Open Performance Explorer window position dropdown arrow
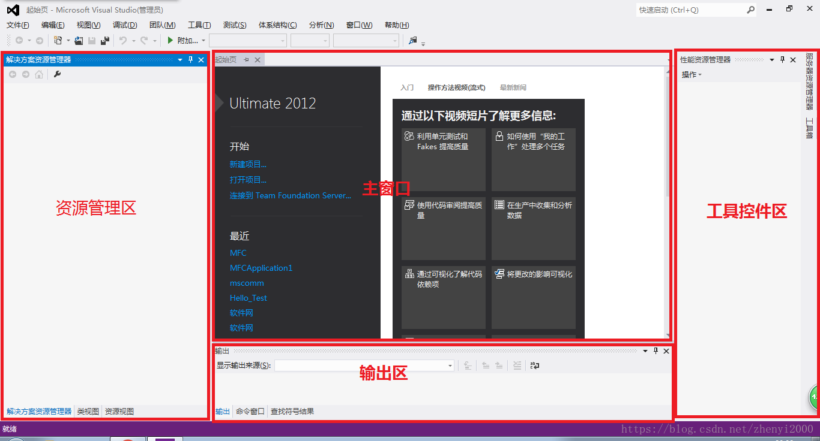 coord(772,59)
